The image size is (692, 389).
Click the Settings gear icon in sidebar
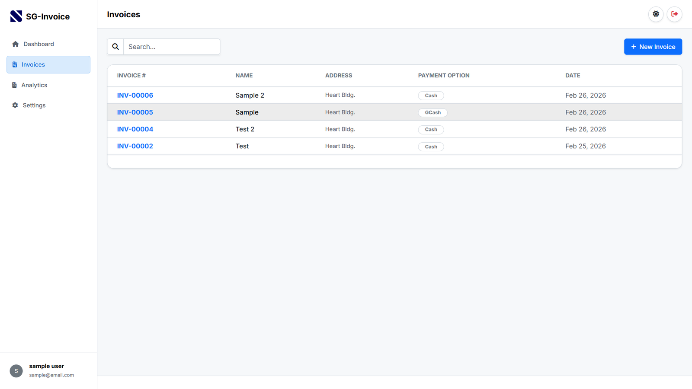(x=15, y=105)
